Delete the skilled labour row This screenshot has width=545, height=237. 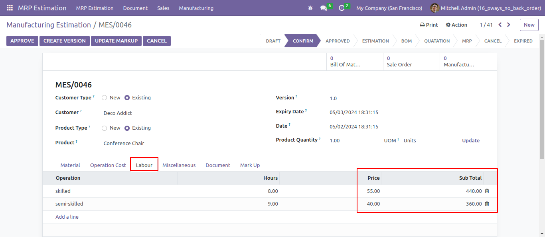[x=487, y=191]
